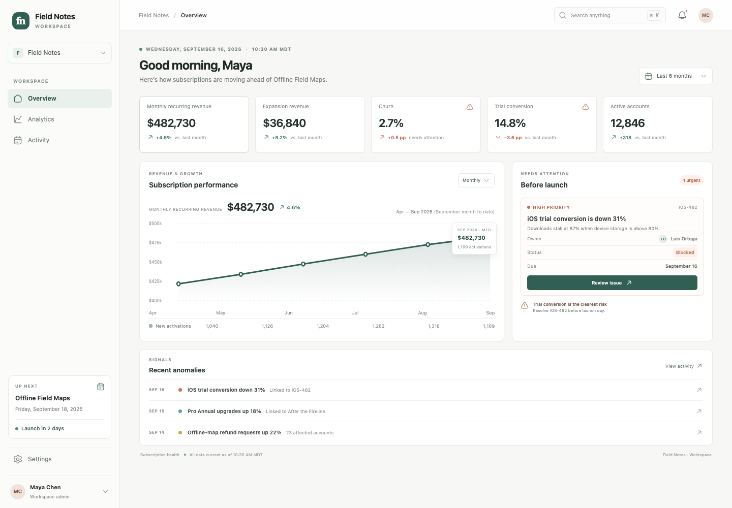732x508 pixels.
Task: Open the Expansion revenue card
Action: tap(310, 124)
